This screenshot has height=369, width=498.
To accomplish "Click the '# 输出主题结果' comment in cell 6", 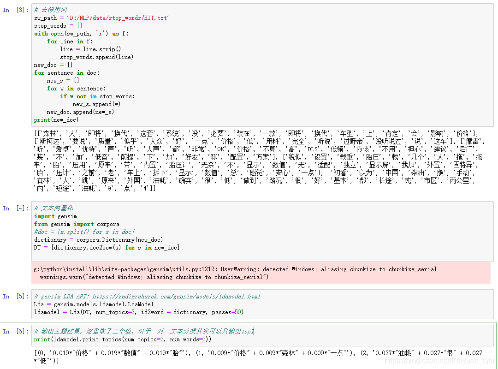I will 144,331.
